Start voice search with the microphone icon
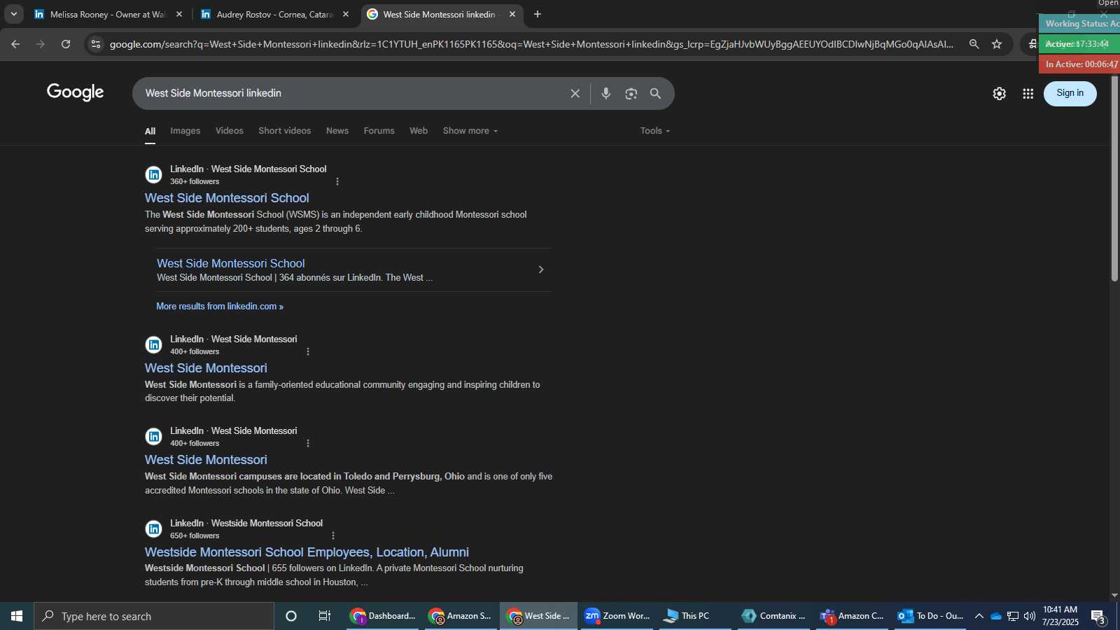1120x630 pixels. point(606,94)
